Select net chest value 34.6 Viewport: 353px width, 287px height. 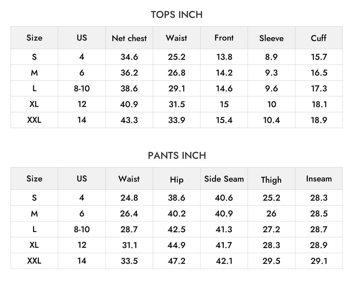pyautogui.click(x=129, y=57)
